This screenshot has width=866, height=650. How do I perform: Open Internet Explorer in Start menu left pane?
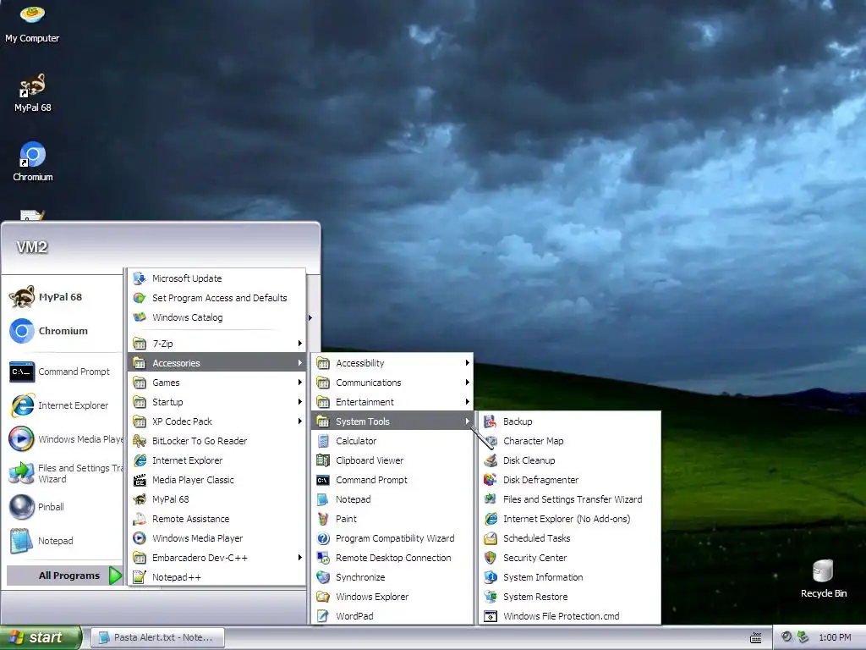point(64,405)
